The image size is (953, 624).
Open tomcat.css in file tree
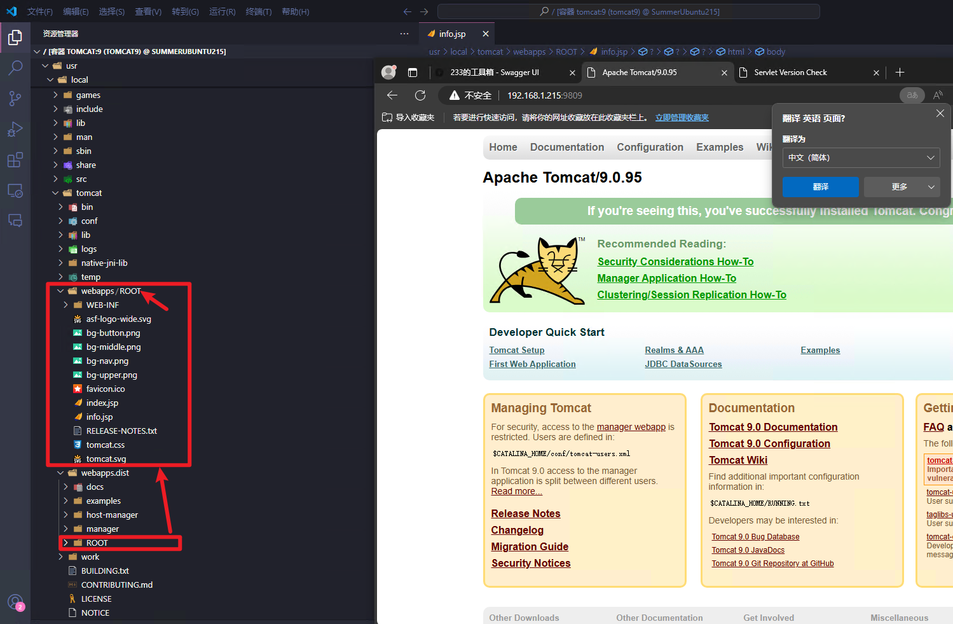tap(106, 445)
